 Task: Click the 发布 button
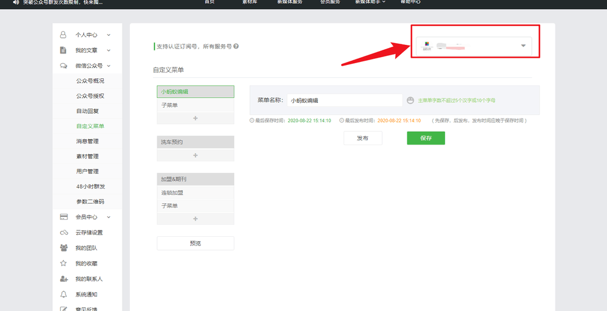click(362, 138)
